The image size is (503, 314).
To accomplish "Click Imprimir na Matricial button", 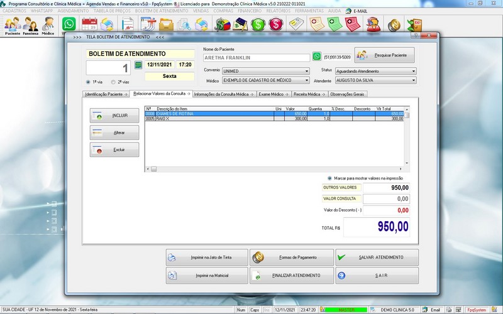I will tap(207, 275).
